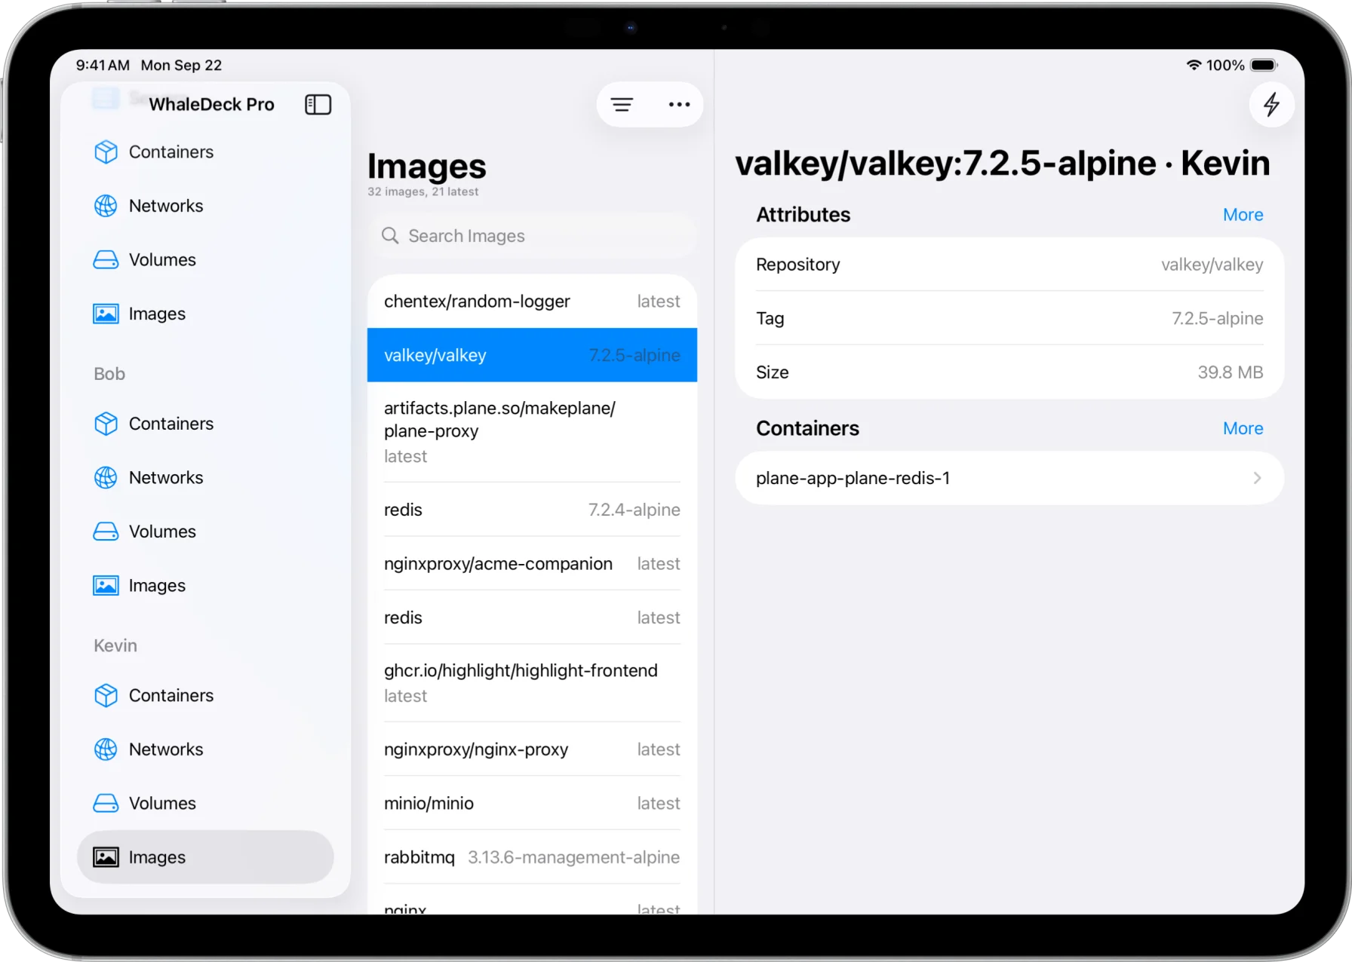Show More attributes for valkey image
Screen dimensions: 1352x962
click(1242, 214)
